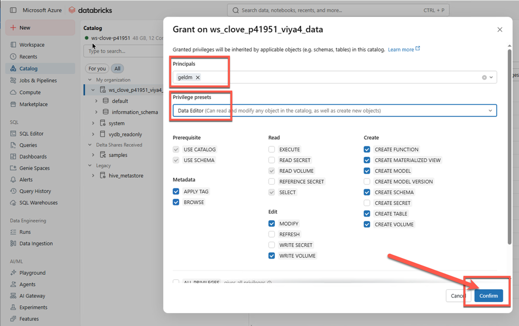Open Recents in the sidebar

pos(28,57)
